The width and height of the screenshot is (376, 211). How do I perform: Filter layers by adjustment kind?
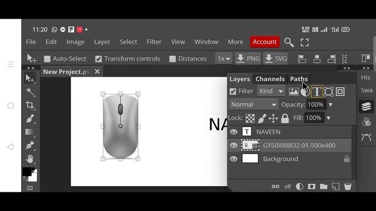[x=305, y=91]
